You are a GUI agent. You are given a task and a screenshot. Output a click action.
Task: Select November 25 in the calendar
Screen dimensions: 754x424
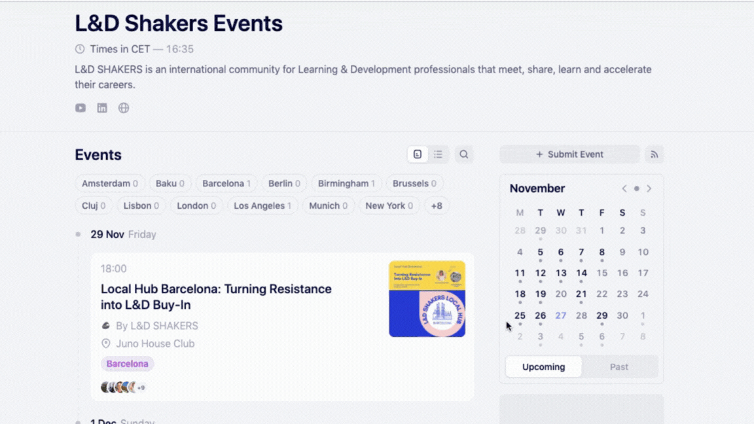tap(520, 315)
